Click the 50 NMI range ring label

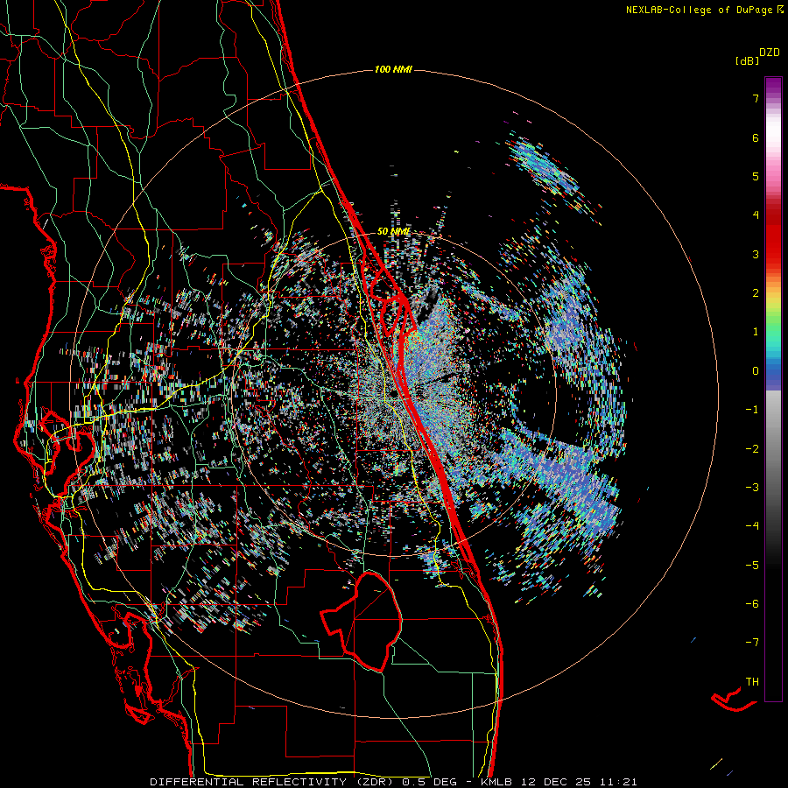tap(393, 232)
